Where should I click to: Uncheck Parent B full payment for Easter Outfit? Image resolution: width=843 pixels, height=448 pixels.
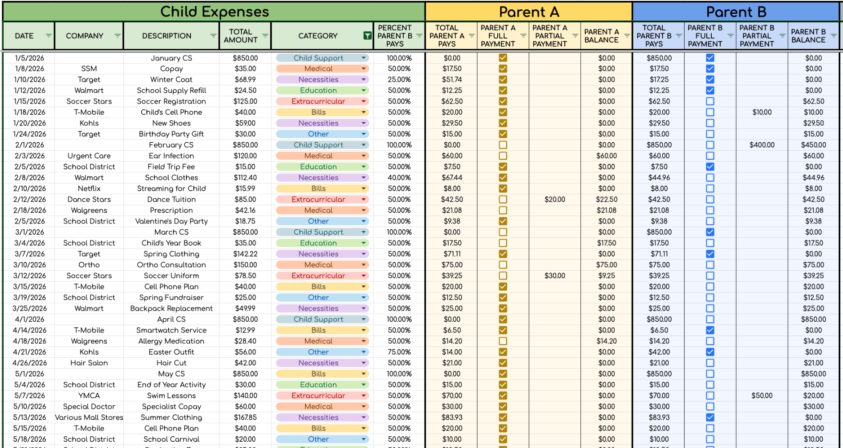click(710, 352)
